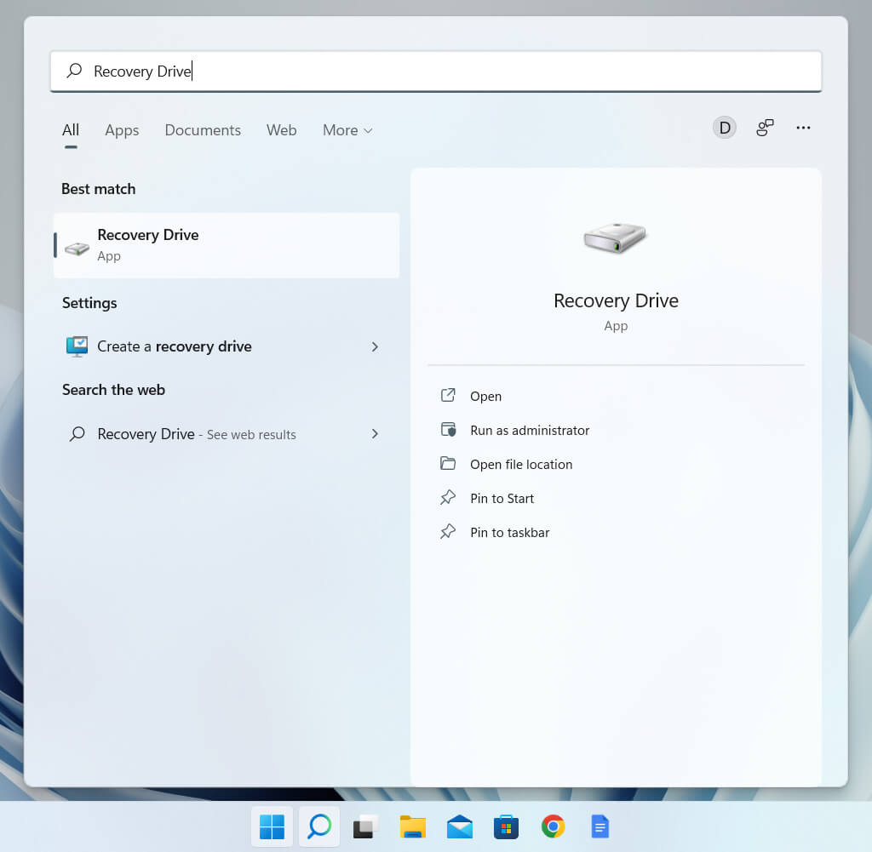Switch to the All tab
The image size is (872, 852).
[x=71, y=130]
